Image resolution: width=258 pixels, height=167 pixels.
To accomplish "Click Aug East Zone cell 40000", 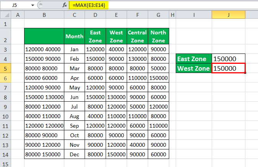I will [95, 116].
